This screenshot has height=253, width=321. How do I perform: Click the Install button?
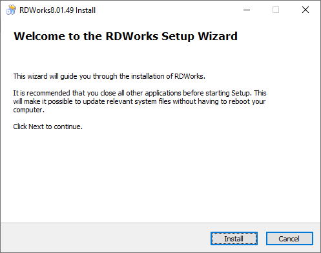coord(234,238)
